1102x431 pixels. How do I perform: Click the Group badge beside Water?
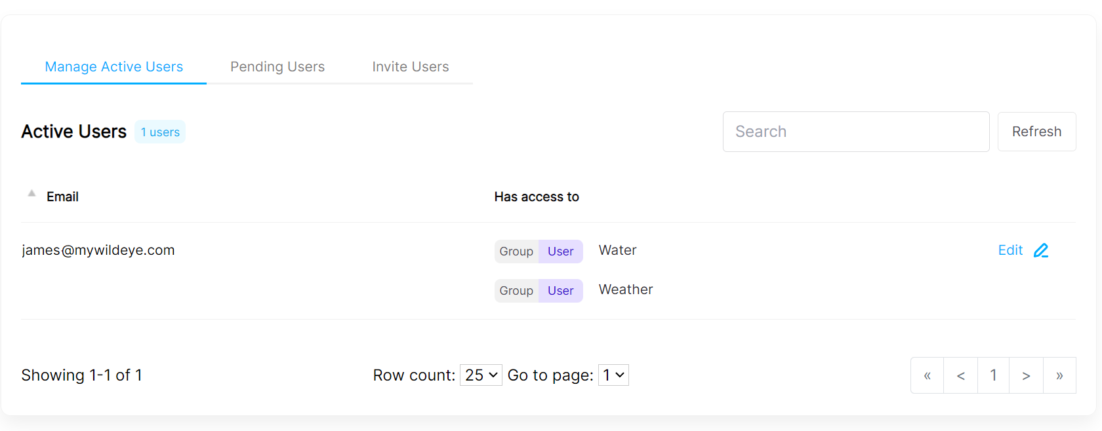pos(516,252)
